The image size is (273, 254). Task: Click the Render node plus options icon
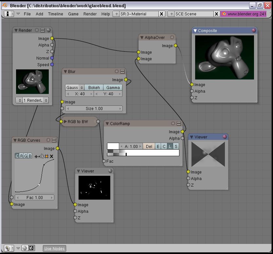[37, 30]
